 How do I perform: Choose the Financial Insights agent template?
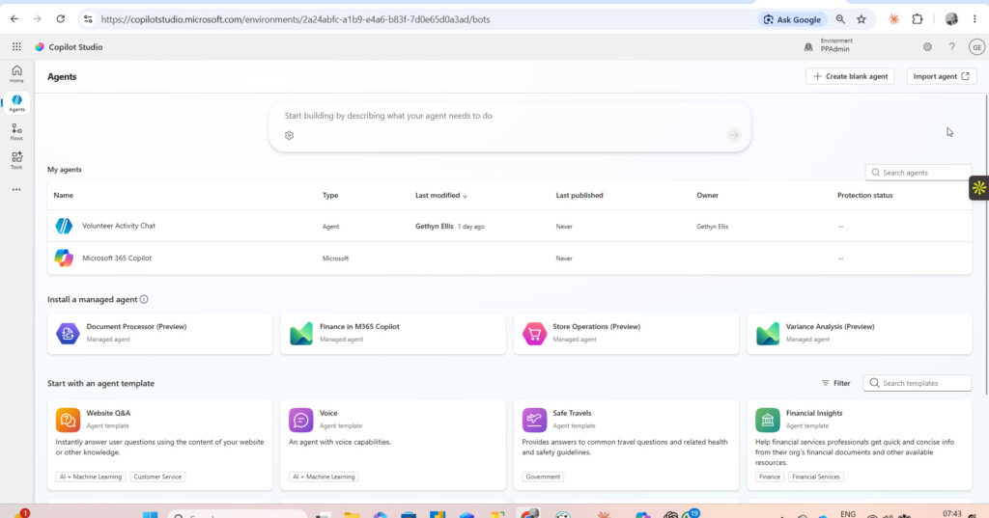859,445
